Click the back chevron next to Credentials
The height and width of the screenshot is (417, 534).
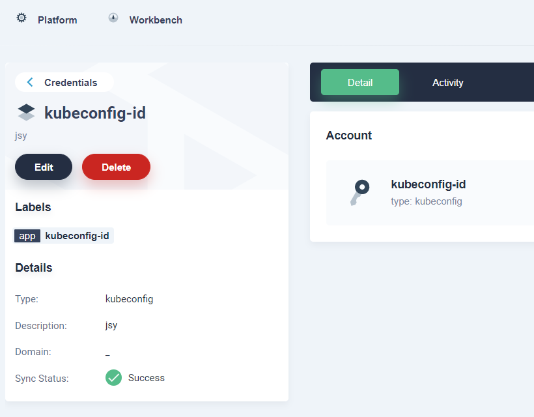click(29, 82)
